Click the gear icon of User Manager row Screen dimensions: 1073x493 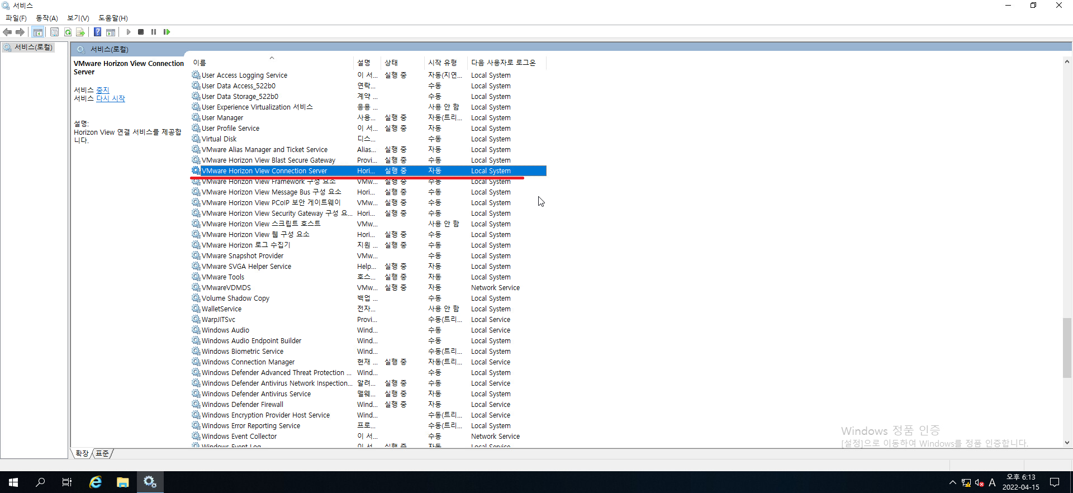click(x=196, y=118)
